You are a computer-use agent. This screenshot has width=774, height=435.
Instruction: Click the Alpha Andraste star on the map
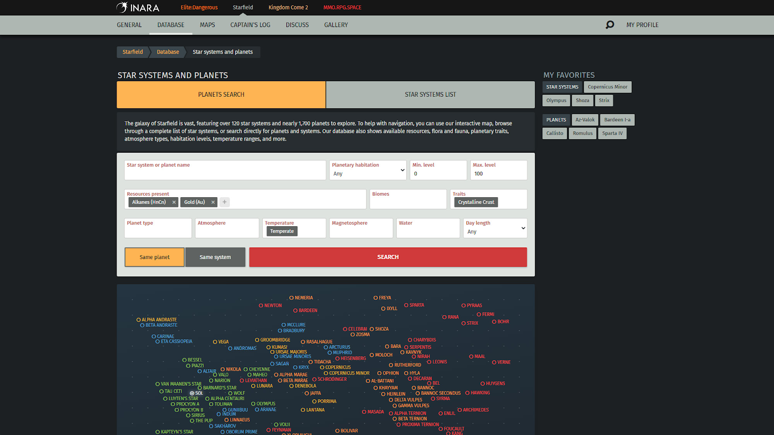tap(138, 320)
